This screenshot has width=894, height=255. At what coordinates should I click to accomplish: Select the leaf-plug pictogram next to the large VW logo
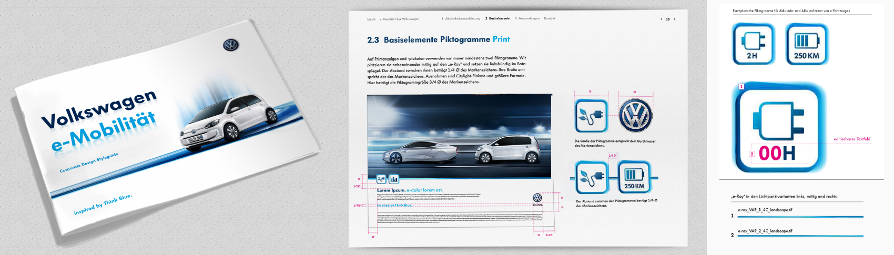click(x=591, y=116)
